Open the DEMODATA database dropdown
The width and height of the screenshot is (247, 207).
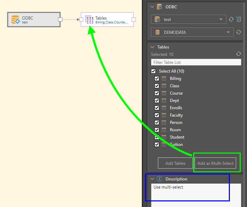point(192,32)
